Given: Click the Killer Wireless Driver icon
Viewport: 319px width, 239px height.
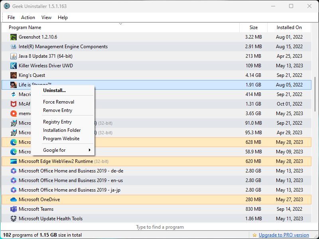Looking at the screenshot, I should (x=14, y=66).
